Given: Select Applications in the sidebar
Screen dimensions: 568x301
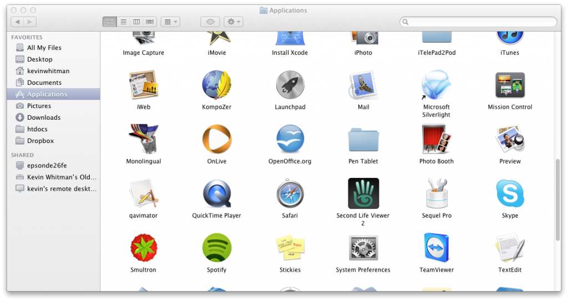Looking at the screenshot, I should pyautogui.click(x=54, y=94).
